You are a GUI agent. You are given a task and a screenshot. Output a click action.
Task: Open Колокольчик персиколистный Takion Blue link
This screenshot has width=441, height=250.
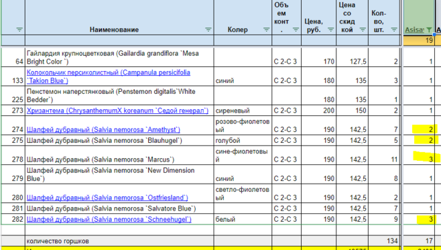click(108, 77)
